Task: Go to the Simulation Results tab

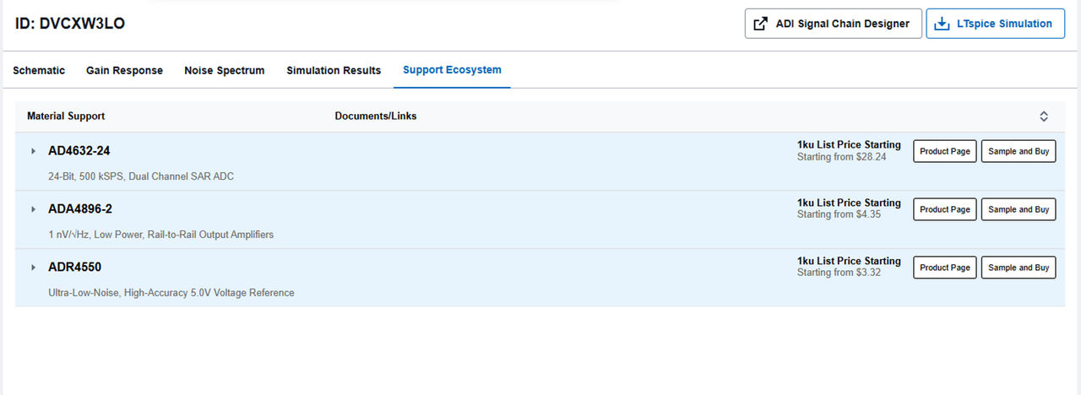Action: coord(334,70)
